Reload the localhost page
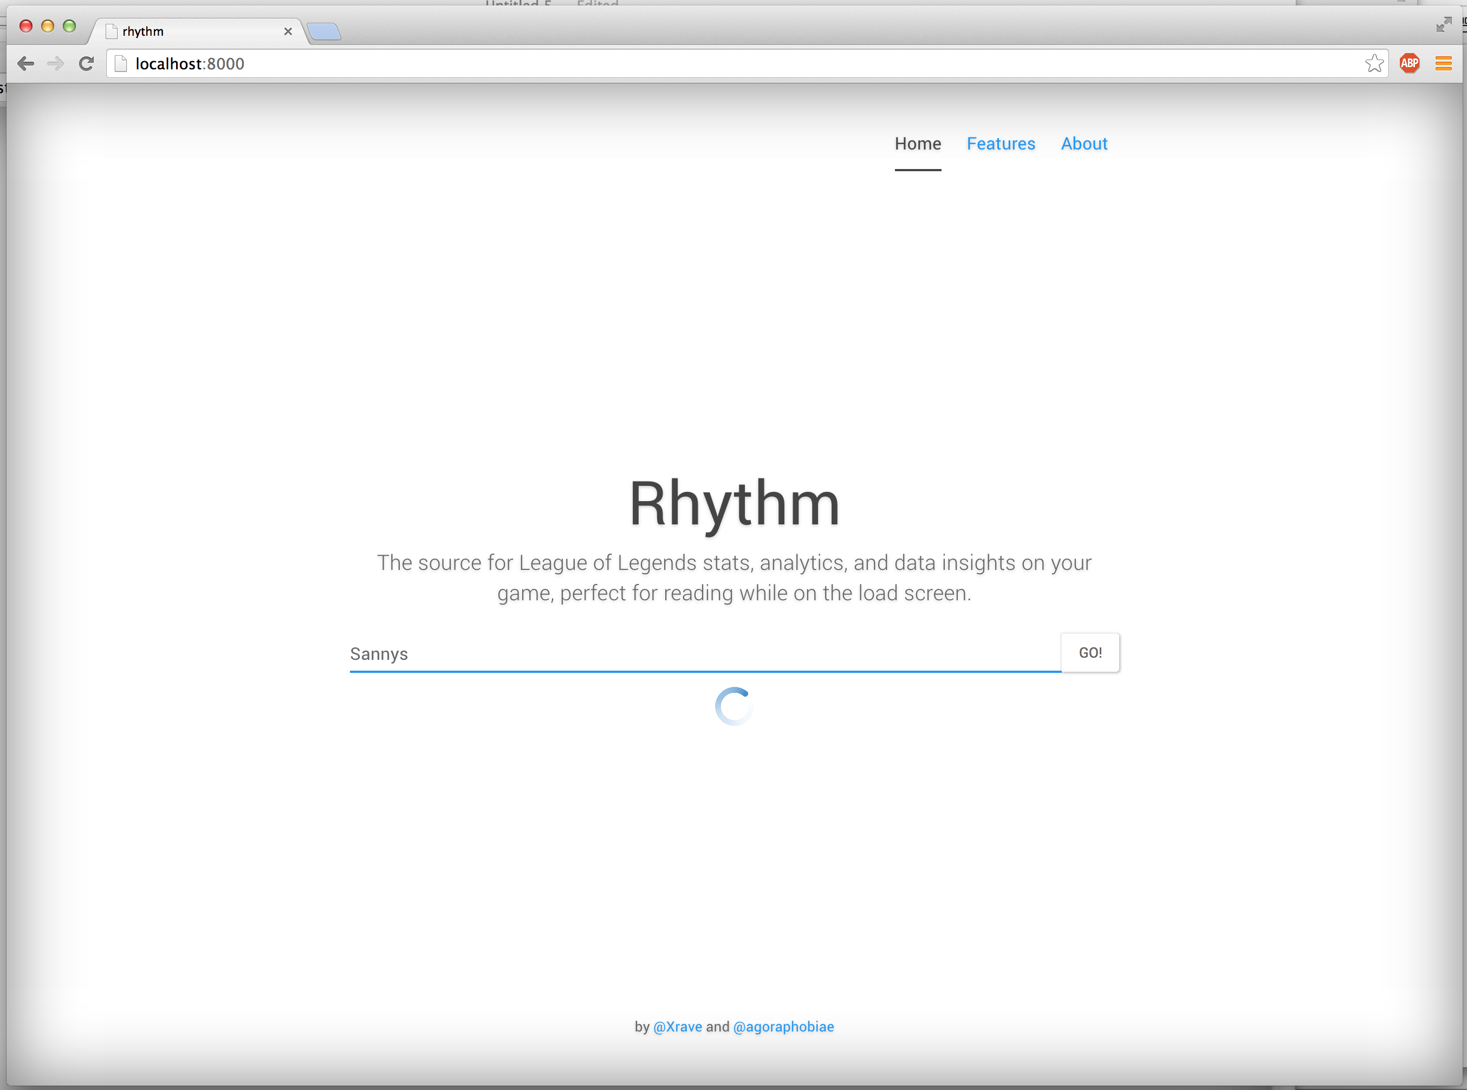The image size is (1467, 1090). click(x=87, y=63)
